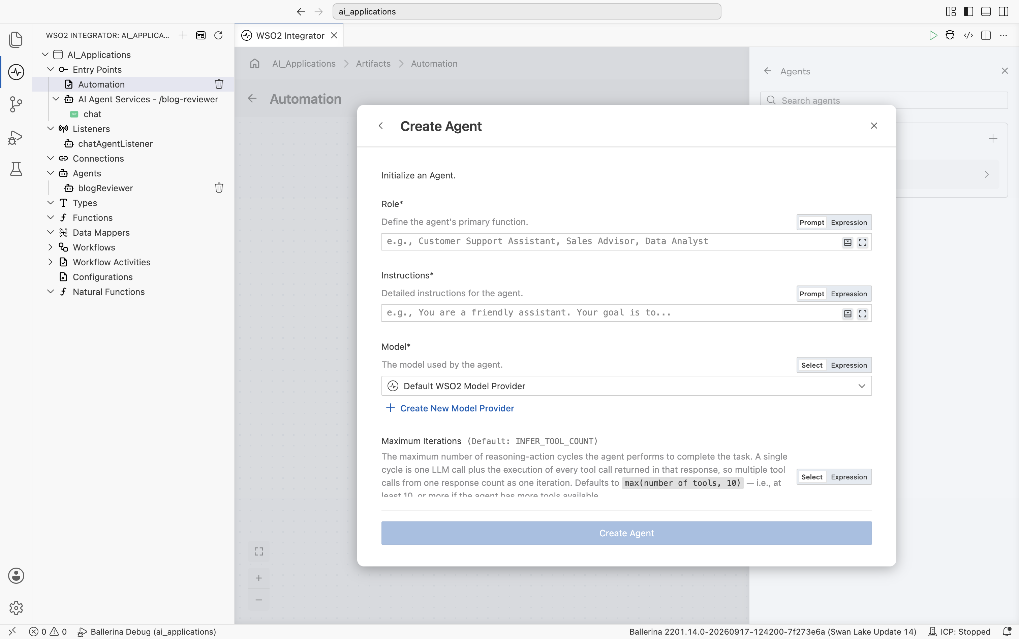Go to Artifacts in breadcrumb
The image size is (1019, 639).
373,63
